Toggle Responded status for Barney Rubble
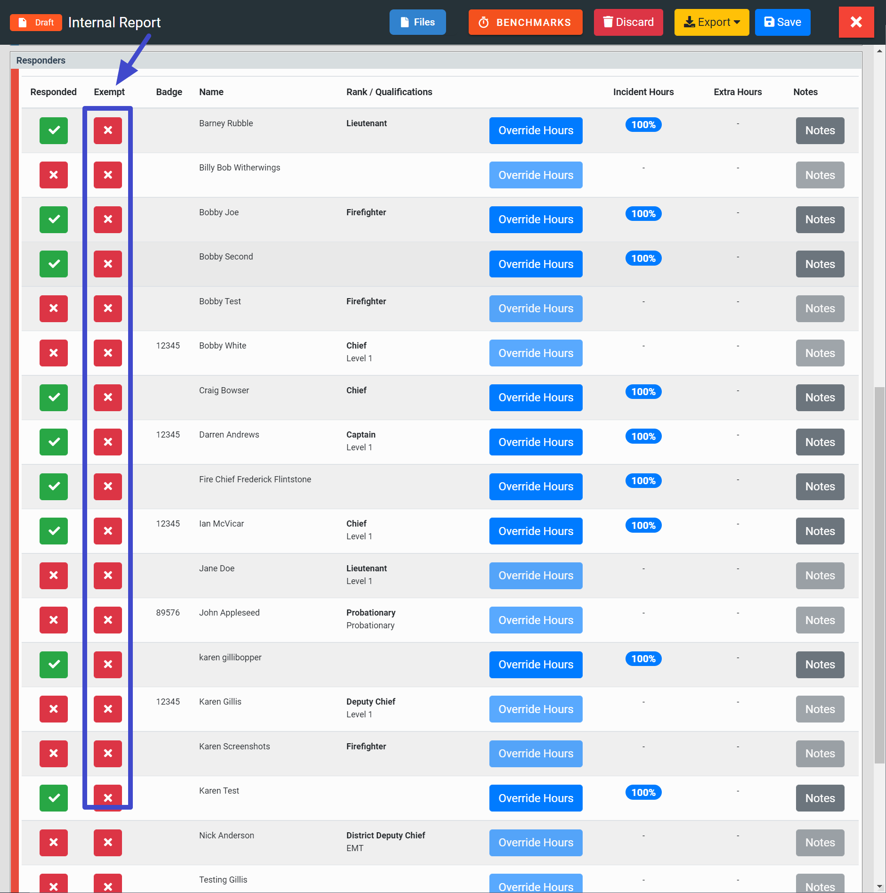 coord(54,130)
